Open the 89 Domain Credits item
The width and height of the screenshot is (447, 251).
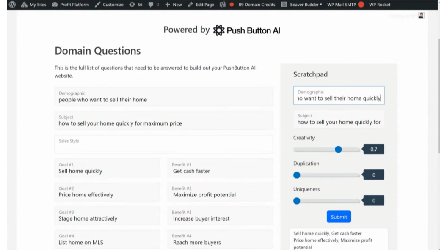(257, 5)
